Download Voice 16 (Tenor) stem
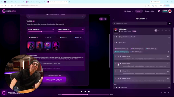This screenshot has height=97, width=174. click(x=168, y=78)
